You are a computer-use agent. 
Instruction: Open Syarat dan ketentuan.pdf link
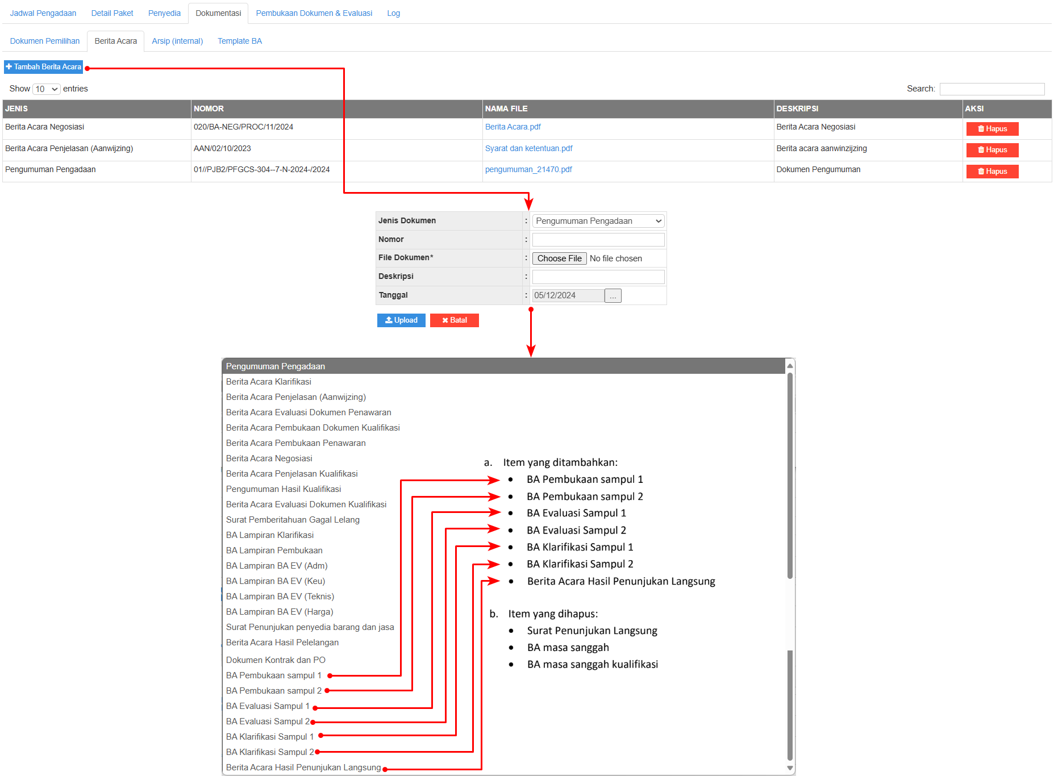click(529, 148)
